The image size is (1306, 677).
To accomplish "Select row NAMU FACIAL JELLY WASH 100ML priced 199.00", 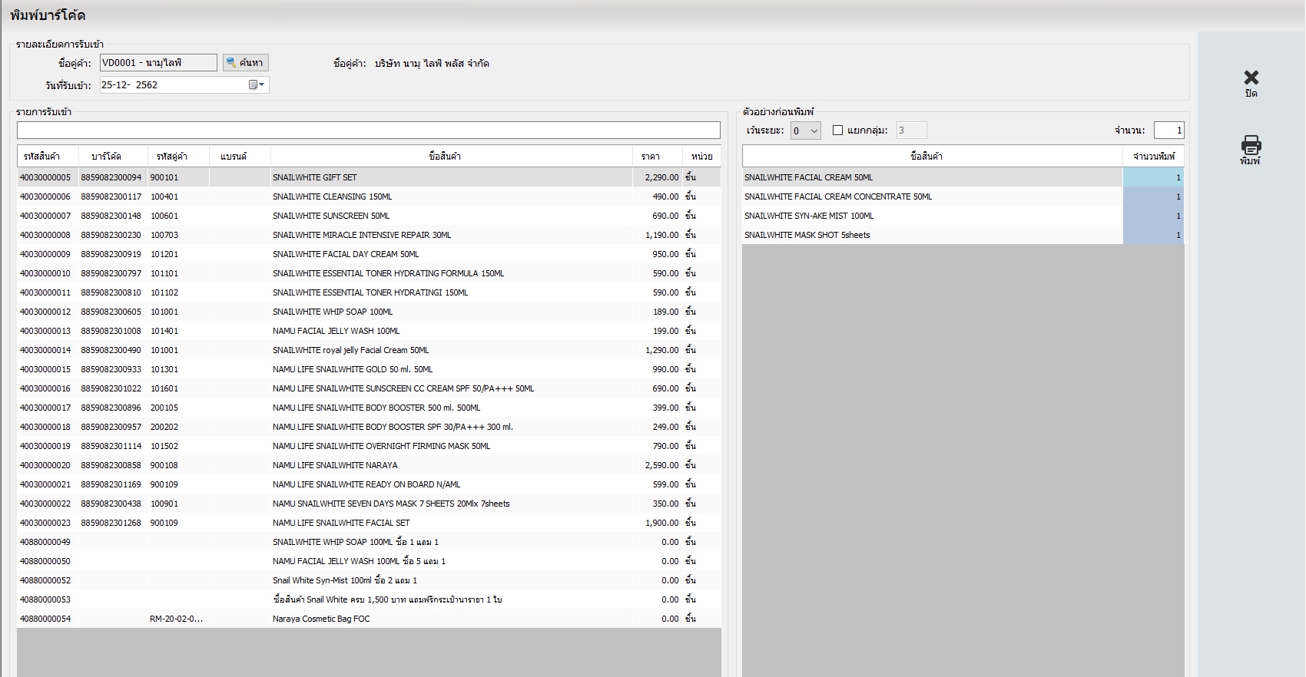I will click(x=369, y=331).
